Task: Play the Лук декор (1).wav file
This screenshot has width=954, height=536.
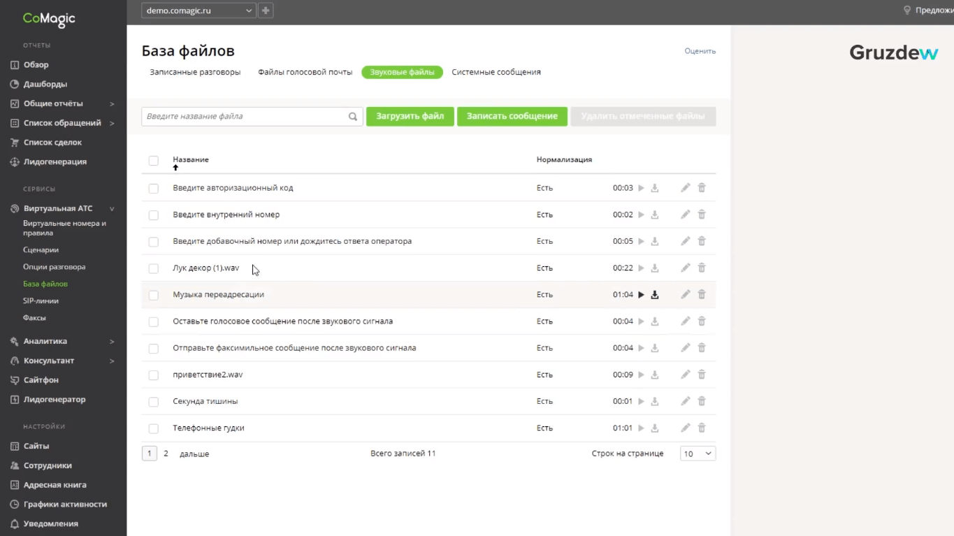Action: [641, 268]
